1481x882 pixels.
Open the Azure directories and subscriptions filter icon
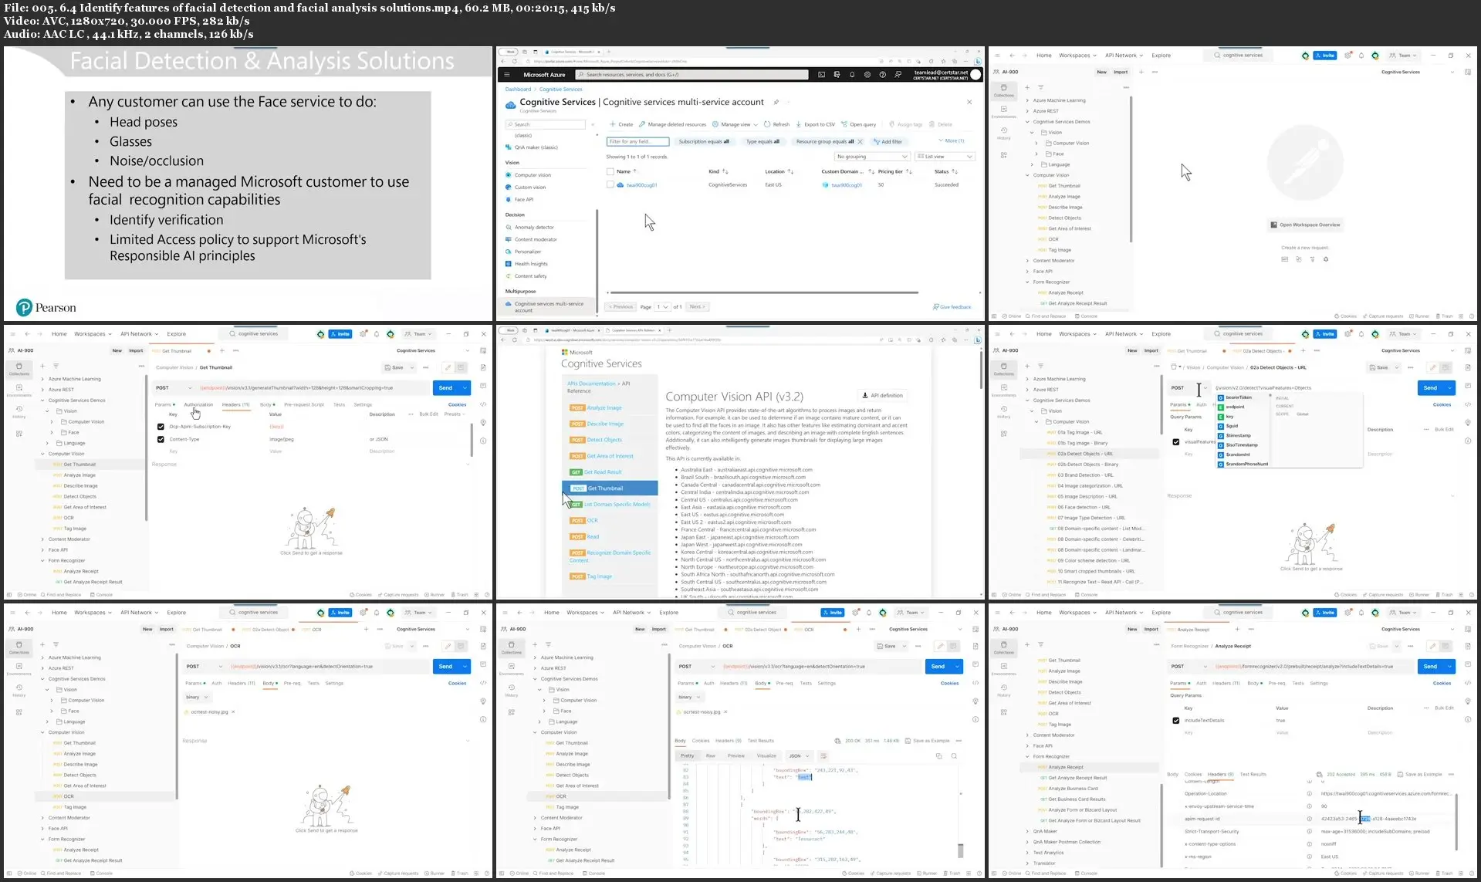click(837, 75)
